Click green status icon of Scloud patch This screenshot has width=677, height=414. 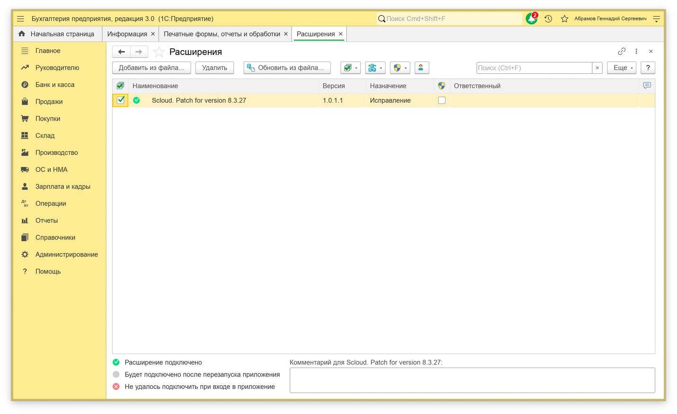(x=137, y=100)
